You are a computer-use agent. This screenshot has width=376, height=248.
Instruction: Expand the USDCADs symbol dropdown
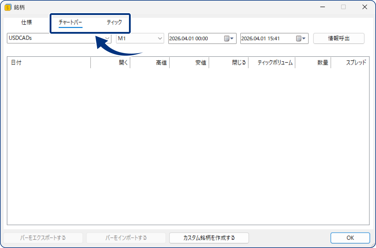pos(107,38)
